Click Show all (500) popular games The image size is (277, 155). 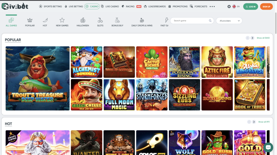263,38
